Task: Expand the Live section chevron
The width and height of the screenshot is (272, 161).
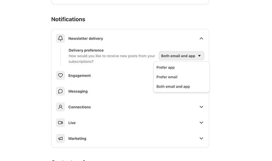Action: click(201, 123)
